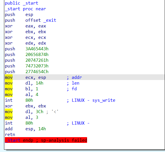Screen dimensions: 165x152
Task: Click the red '_start endp ; sp-analysis failed' line
Action: point(46,140)
